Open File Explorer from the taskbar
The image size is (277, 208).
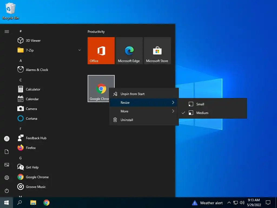(33, 203)
